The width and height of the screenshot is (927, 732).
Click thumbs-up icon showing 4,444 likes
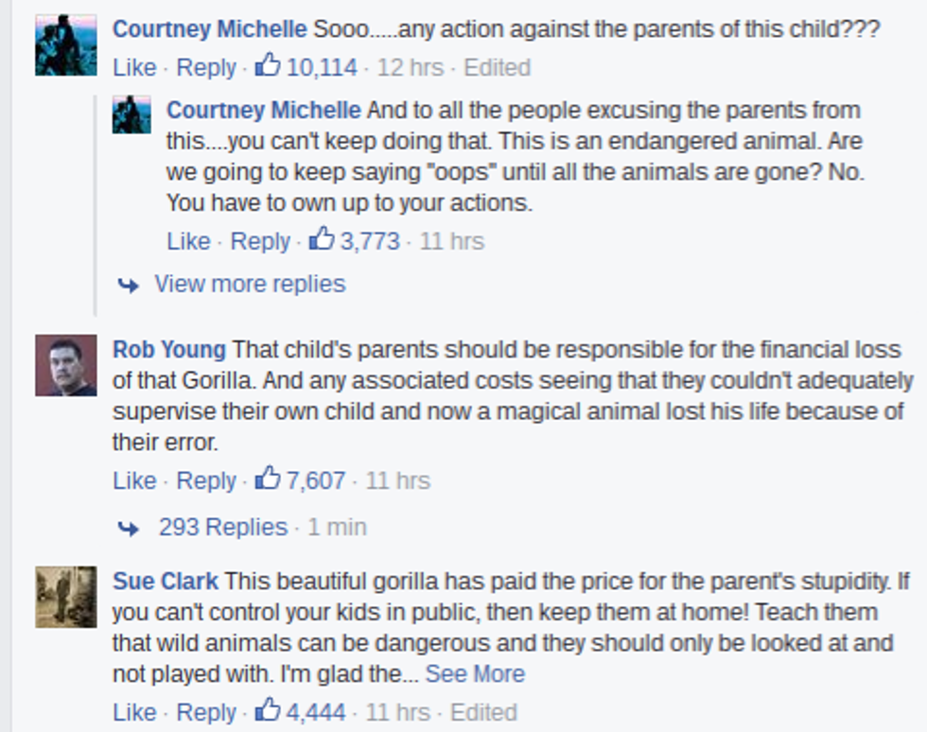point(269,710)
